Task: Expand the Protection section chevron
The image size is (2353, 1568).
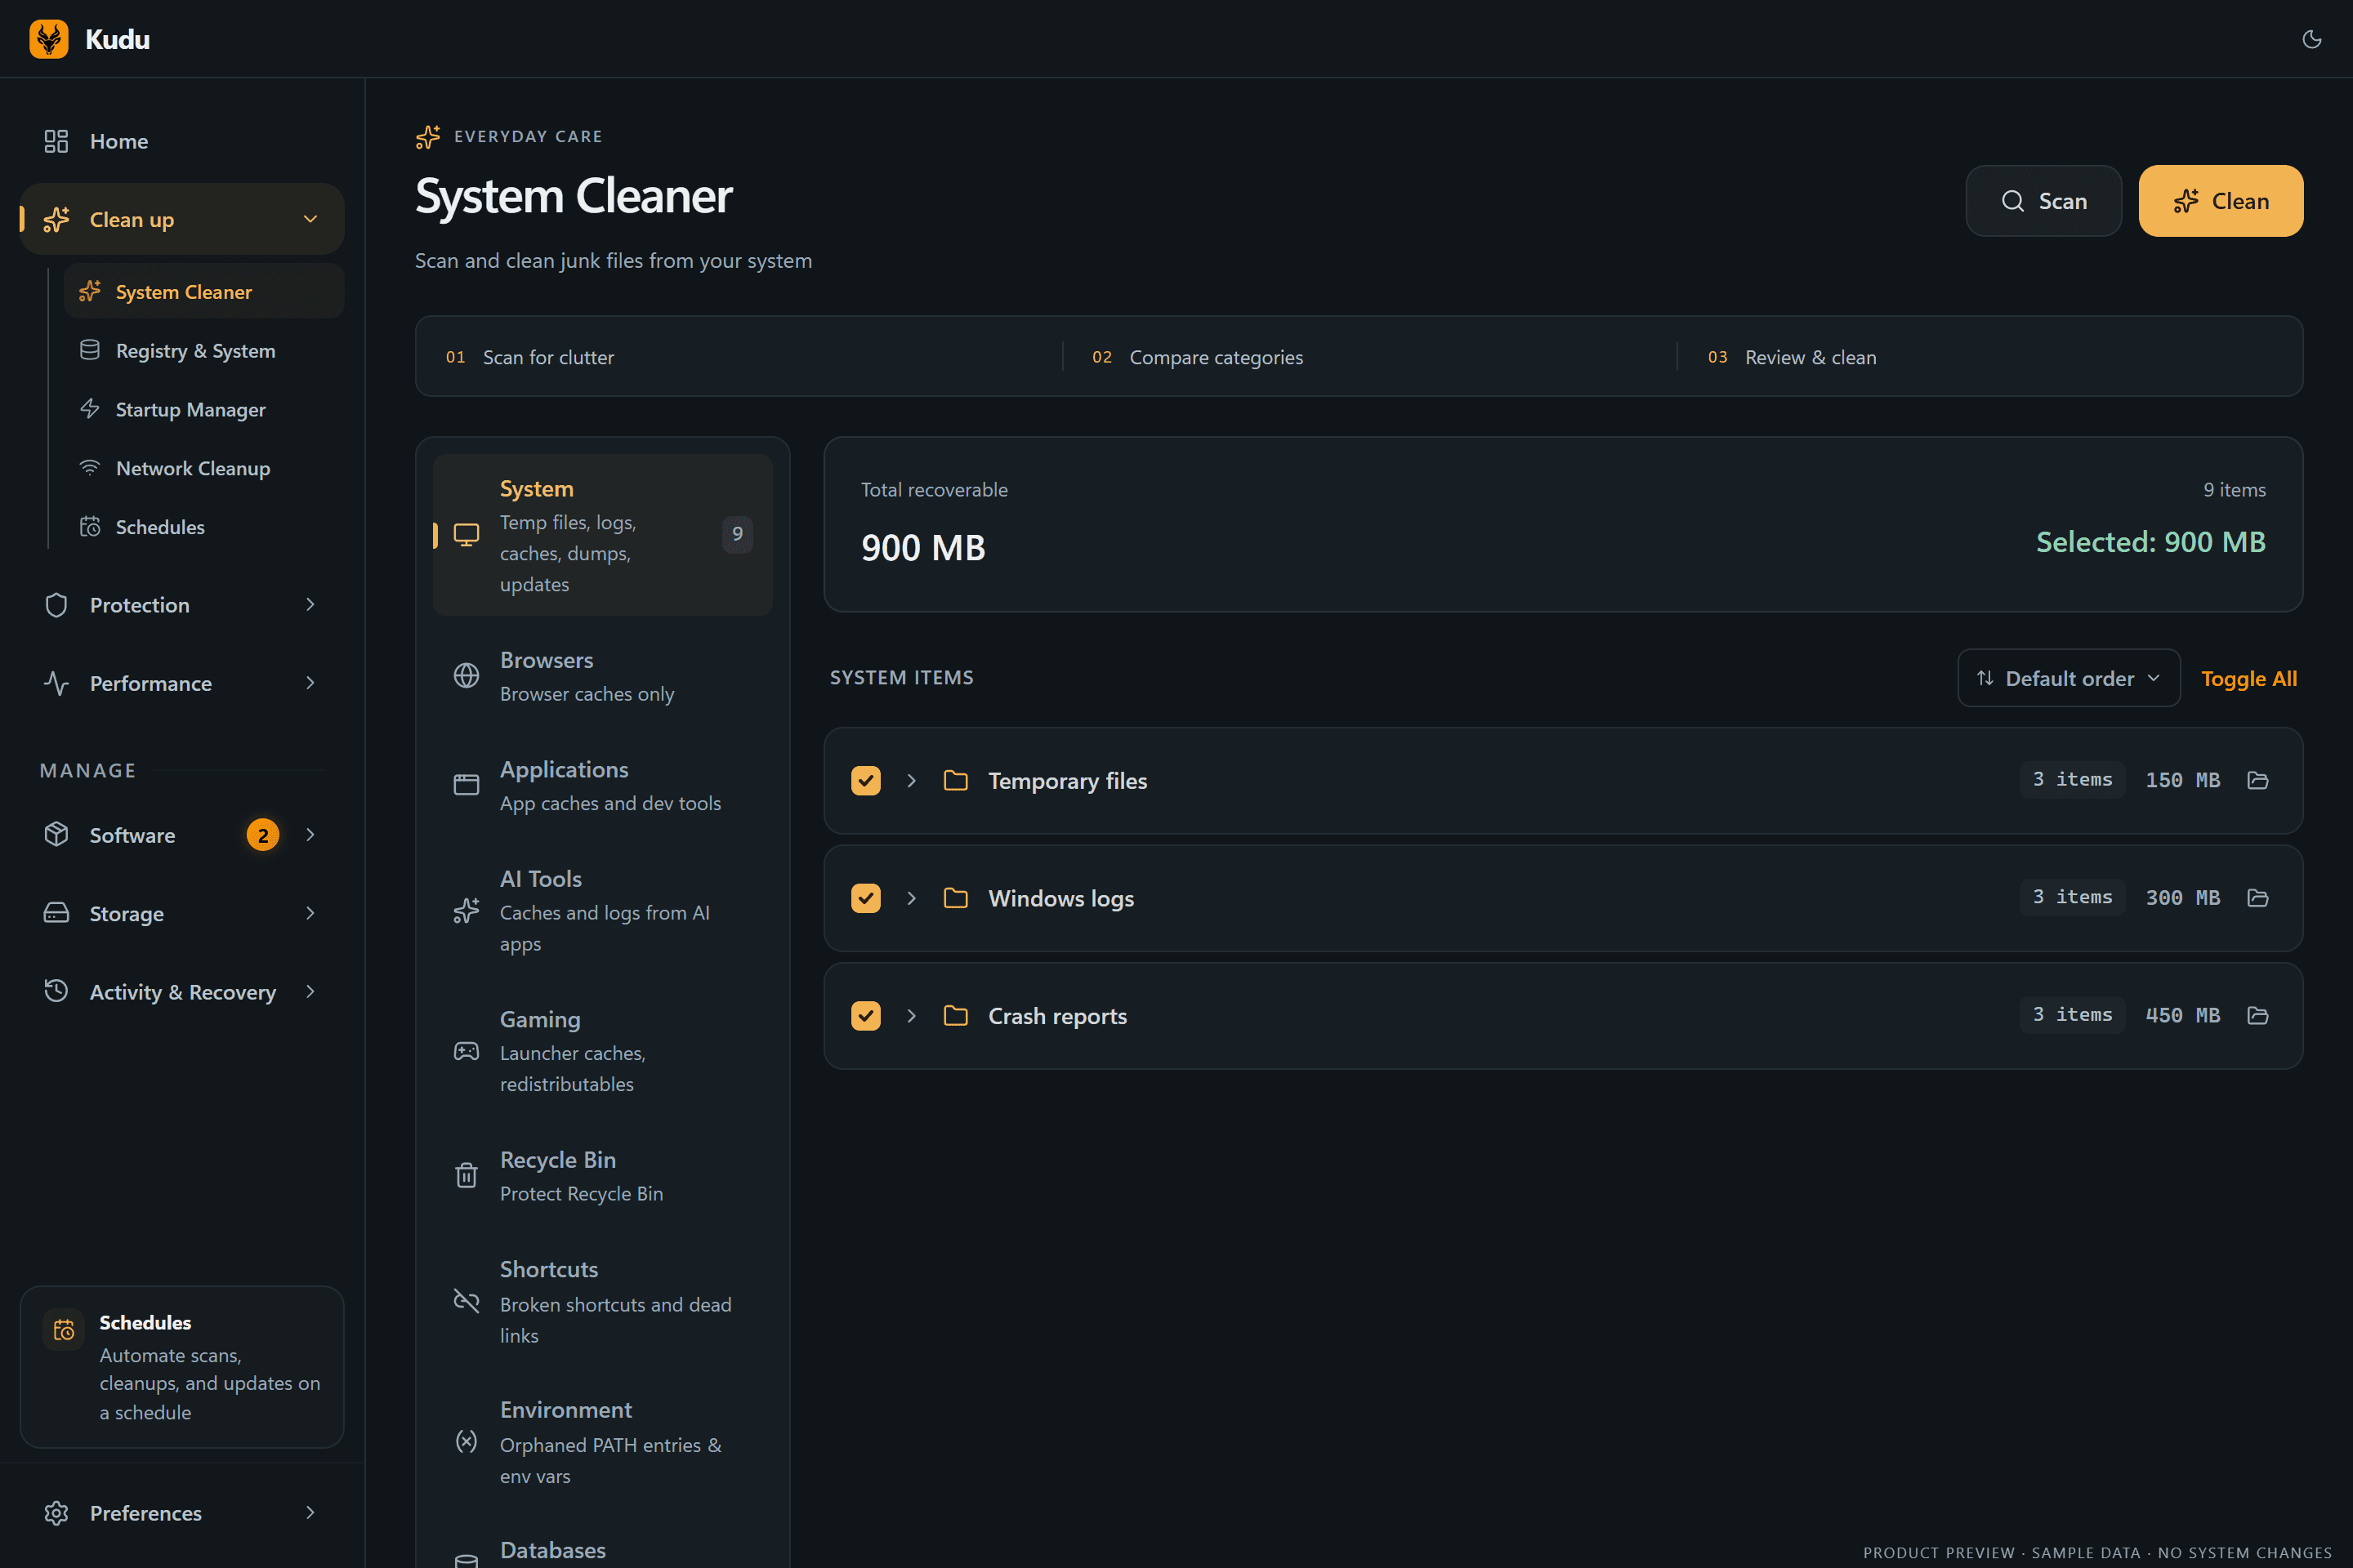Action: pyautogui.click(x=310, y=605)
